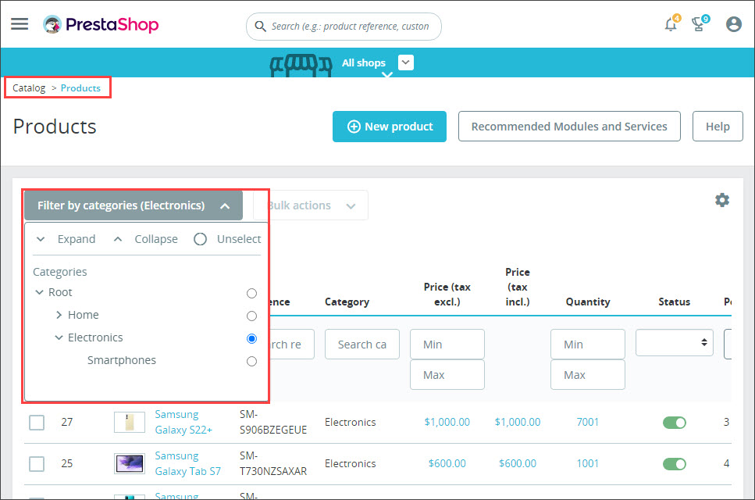Viewport: 755px width, 500px height.
Task: Open Bulk actions dropdown
Action: click(x=311, y=205)
